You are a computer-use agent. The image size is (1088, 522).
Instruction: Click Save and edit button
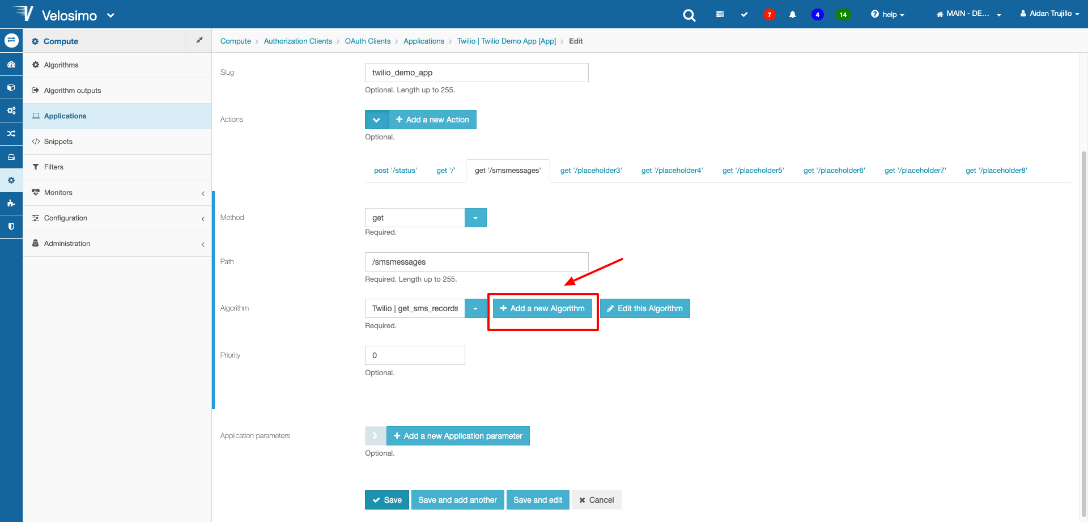[538, 500]
